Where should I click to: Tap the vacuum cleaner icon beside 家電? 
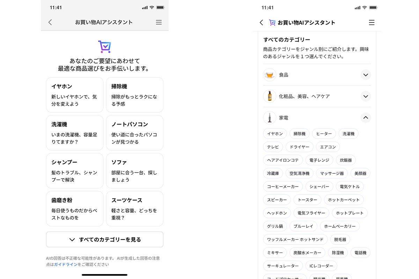(x=270, y=118)
